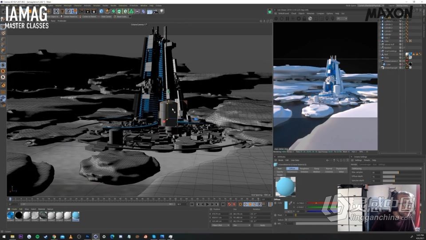Open the Simulate menu
This screenshot has width=426, height=240.
click(x=97, y=5)
